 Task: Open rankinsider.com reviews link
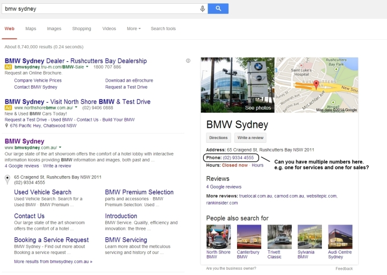[222, 203]
